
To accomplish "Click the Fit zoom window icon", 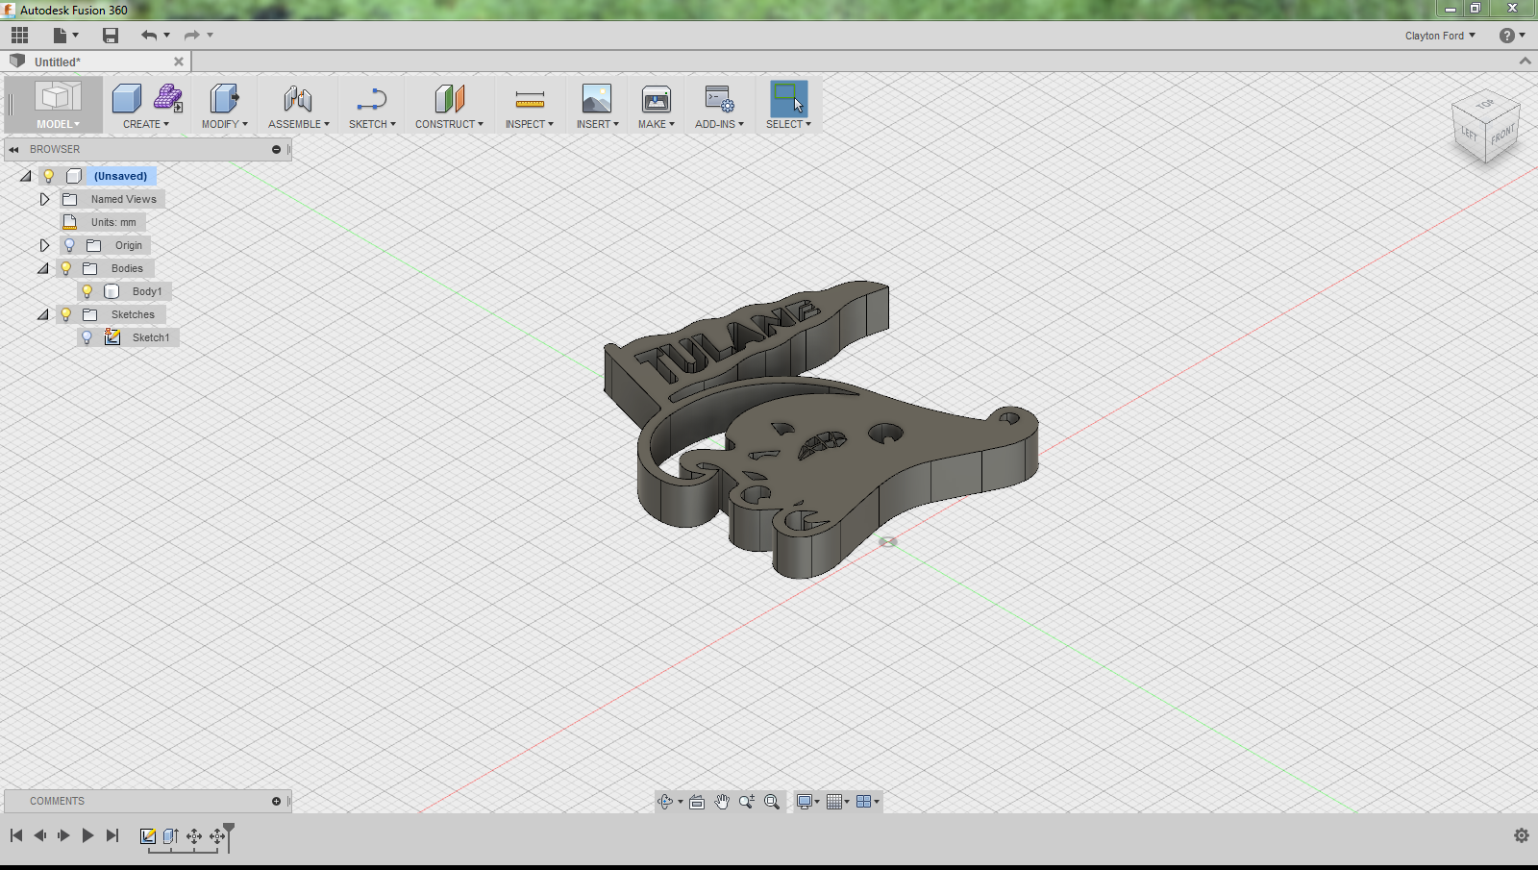I will click(x=772, y=802).
